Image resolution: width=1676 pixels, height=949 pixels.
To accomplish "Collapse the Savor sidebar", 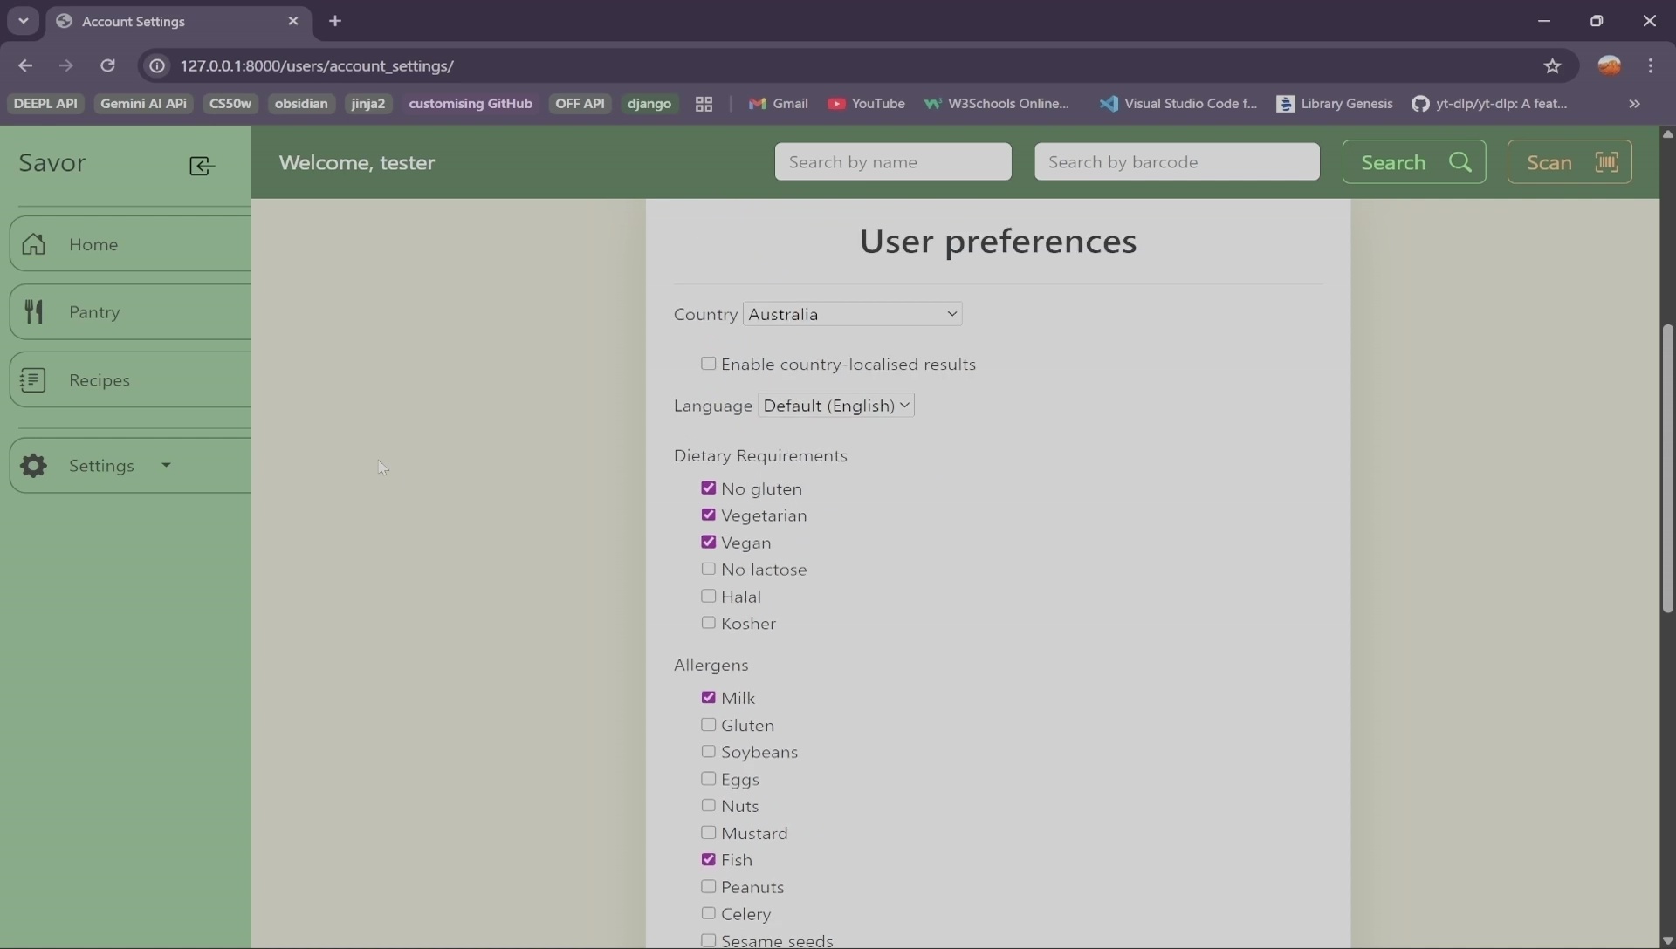I will (201, 166).
